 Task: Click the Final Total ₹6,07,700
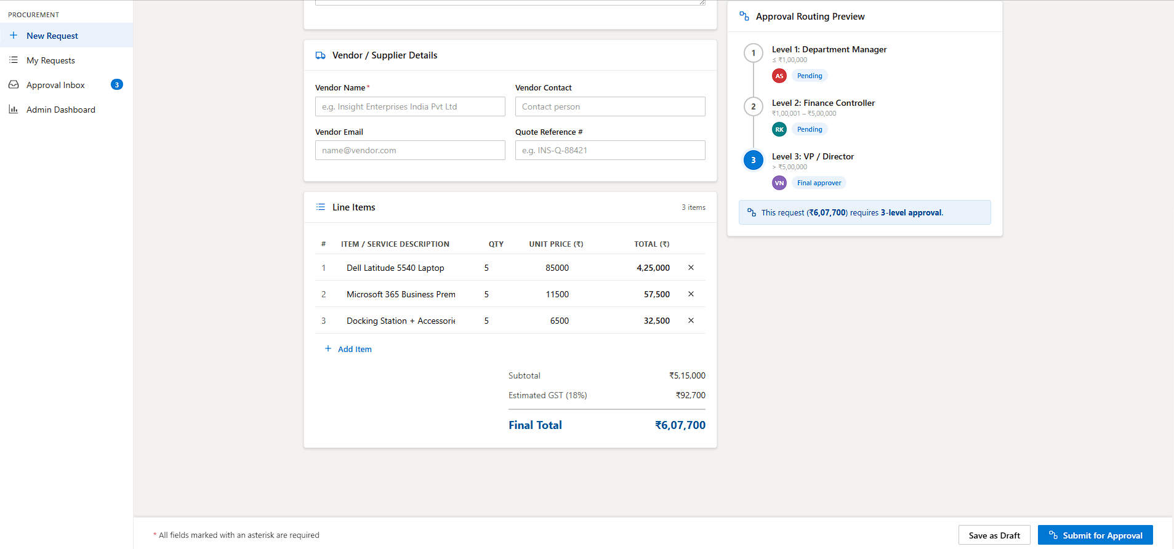pyautogui.click(x=680, y=425)
